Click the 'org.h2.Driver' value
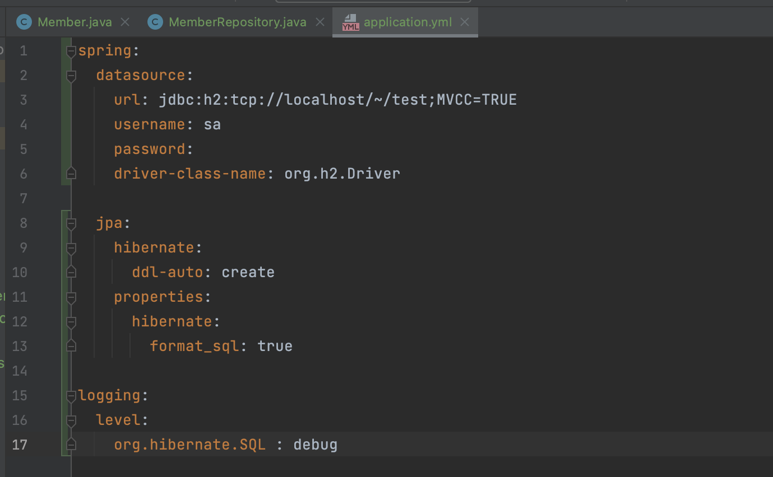The height and width of the screenshot is (477, 773). (342, 174)
